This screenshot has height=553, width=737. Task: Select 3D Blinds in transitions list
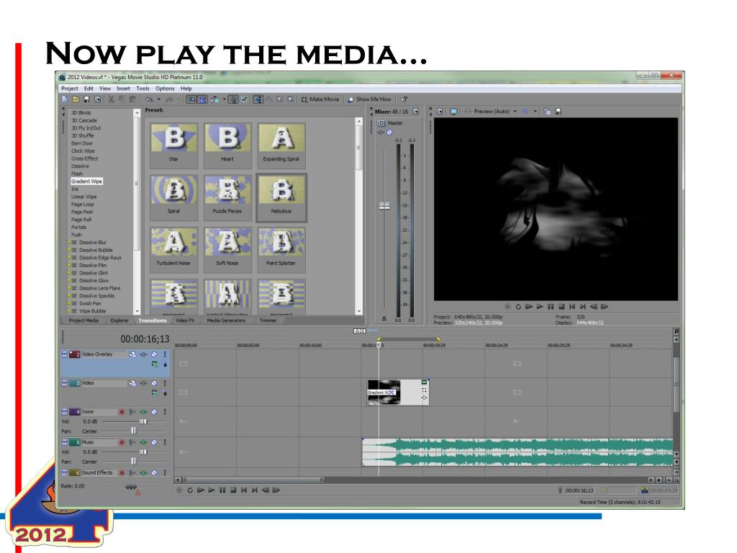pyautogui.click(x=81, y=113)
